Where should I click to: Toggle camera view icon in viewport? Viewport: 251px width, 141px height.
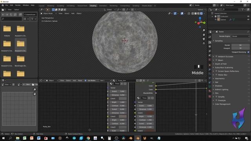[204, 39]
